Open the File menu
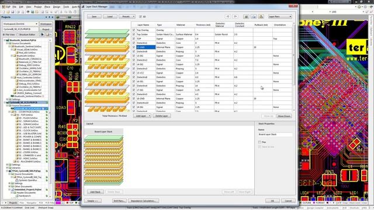374x210 pixels. coord(14,7)
